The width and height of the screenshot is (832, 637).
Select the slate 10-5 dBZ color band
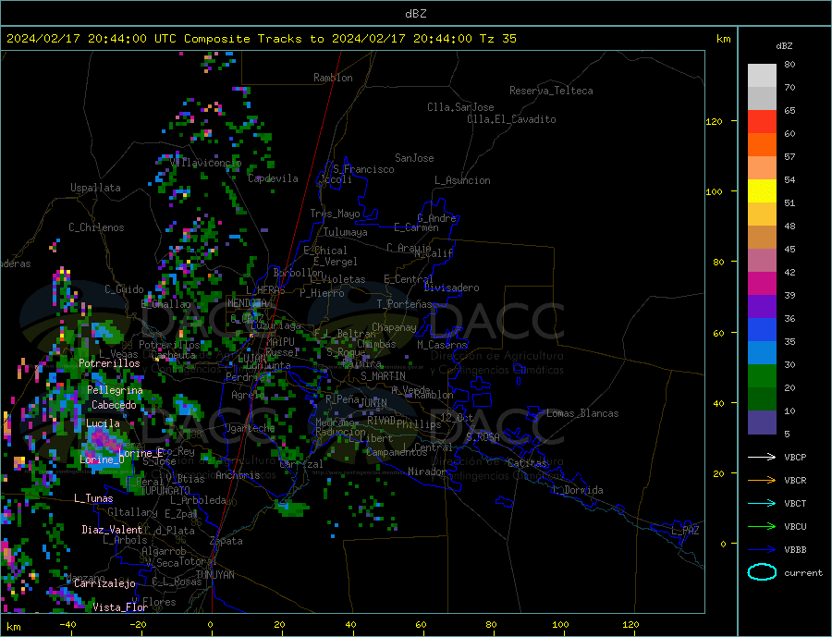762,423
